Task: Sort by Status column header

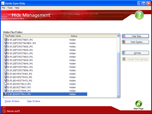Action: coord(78,36)
